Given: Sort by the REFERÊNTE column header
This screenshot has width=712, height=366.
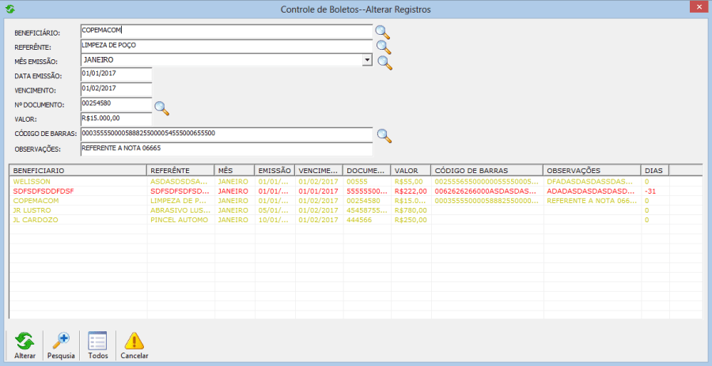Looking at the screenshot, I should (x=180, y=171).
